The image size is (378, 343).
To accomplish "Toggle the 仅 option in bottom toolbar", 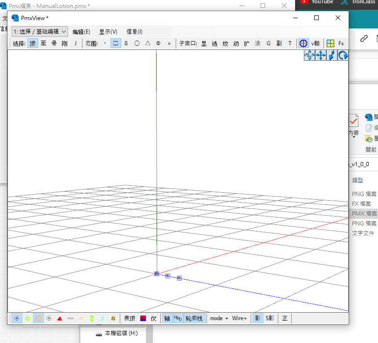I will click(153, 318).
